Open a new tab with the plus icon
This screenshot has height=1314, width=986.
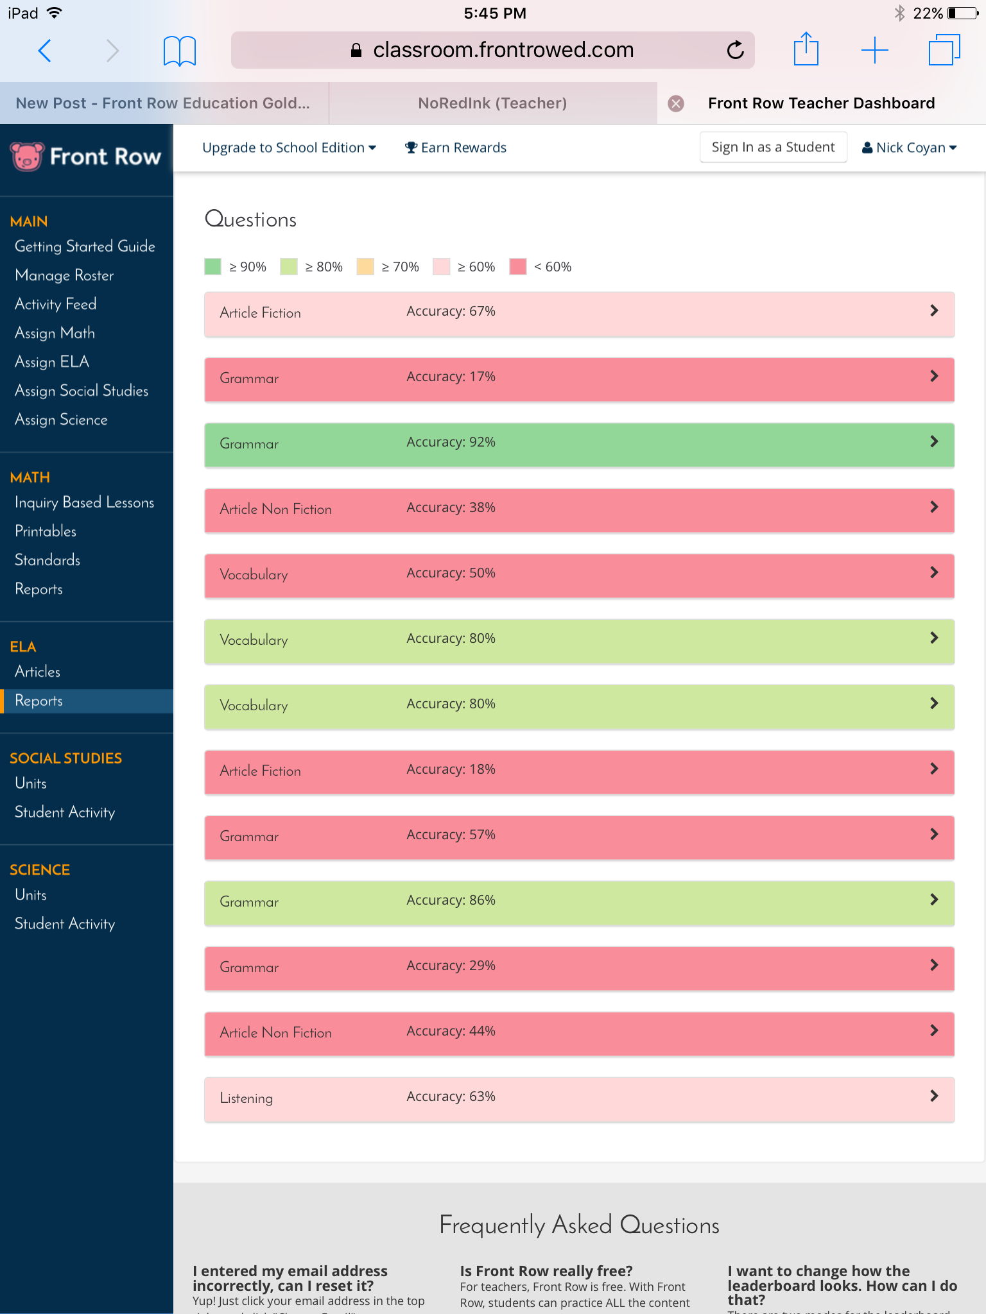(x=874, y=50)
